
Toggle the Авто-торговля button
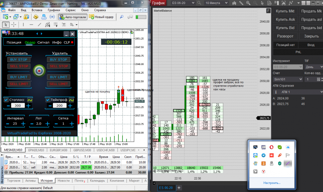tap(73, 17)
